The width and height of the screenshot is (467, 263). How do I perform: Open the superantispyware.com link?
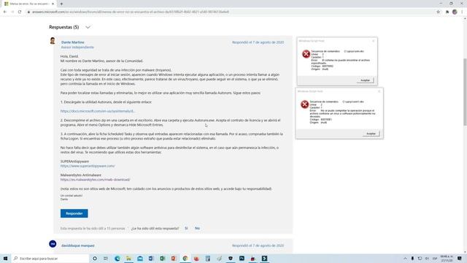(88, 166)
